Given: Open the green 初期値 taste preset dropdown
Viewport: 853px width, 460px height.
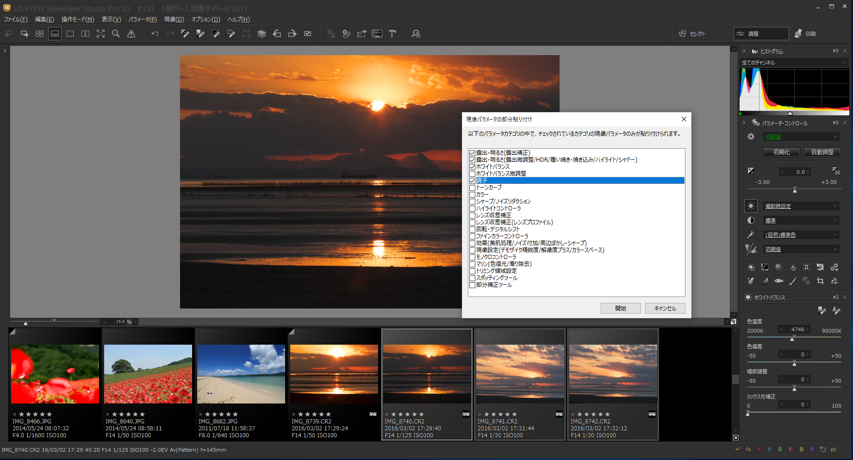Looking at the screenshot, I should pyautogui.click(x=801, y=137).
